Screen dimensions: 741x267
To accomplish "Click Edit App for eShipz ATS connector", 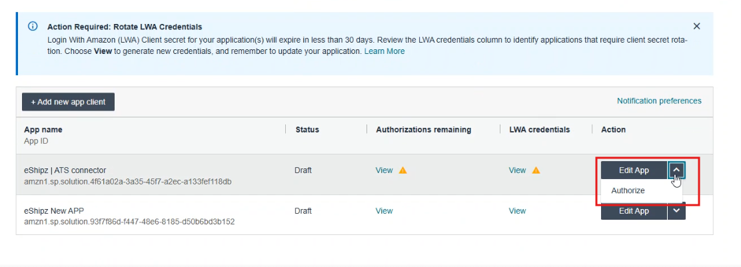I will pyautogui.click(x=633, y=170).
